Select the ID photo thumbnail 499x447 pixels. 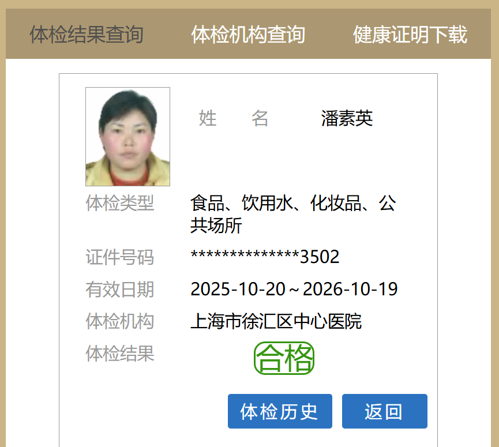click(127, 137)
